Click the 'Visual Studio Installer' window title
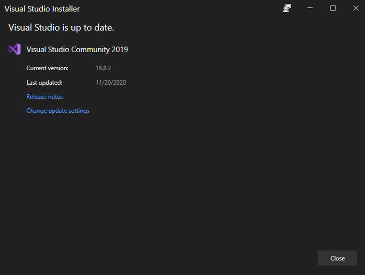Screen dimensions: 365x275 point(42,9)
